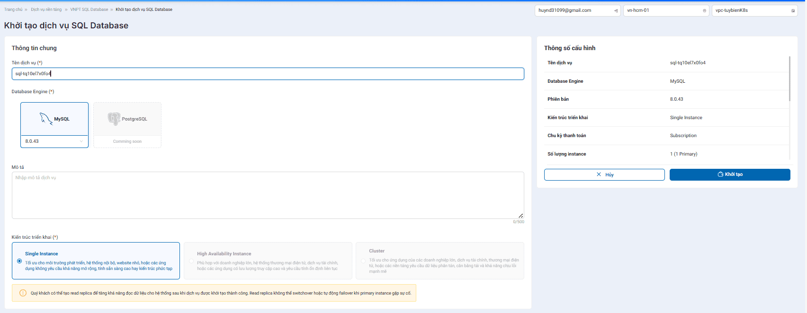This screenshot has height=313, width=807.
Task: Click the 'Subscription' value in summary
Action: [x=683, y=136]
